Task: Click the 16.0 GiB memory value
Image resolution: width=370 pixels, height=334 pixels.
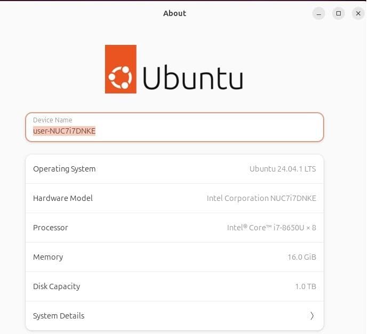Action: click(x=302, y=257)
